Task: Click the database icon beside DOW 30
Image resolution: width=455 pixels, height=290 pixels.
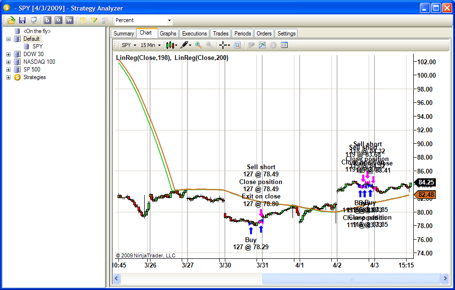Action: 17,54
